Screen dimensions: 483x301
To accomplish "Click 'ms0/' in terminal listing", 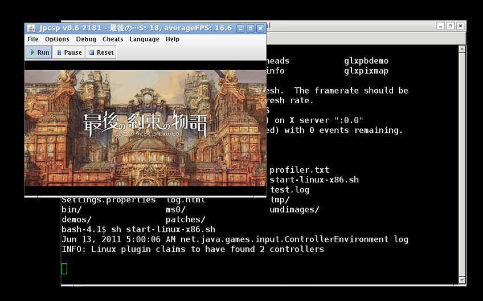I will [175, 209].
